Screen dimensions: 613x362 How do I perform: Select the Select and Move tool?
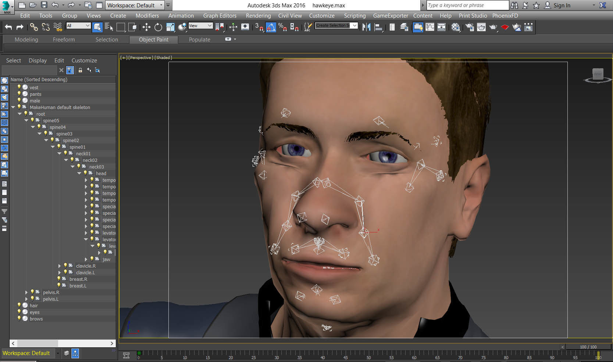146,27
